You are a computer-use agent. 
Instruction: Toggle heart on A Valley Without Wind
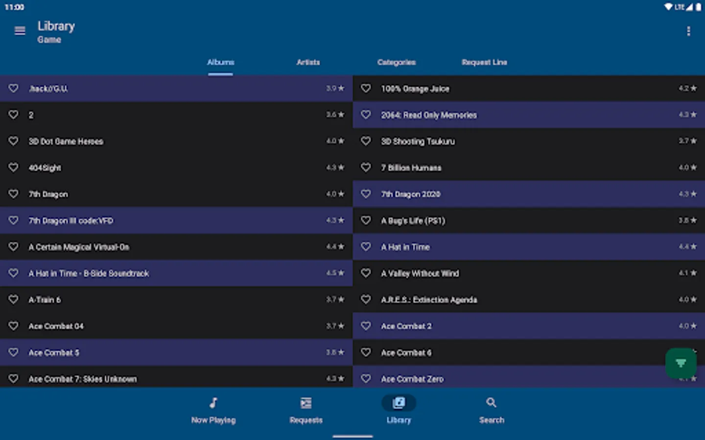[366, 273]
